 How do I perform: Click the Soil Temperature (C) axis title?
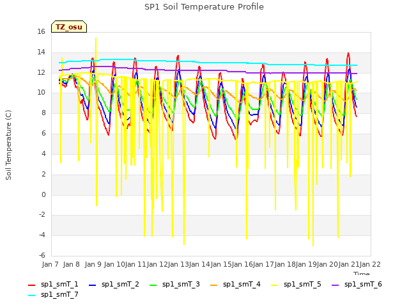[x=8, y=145]
